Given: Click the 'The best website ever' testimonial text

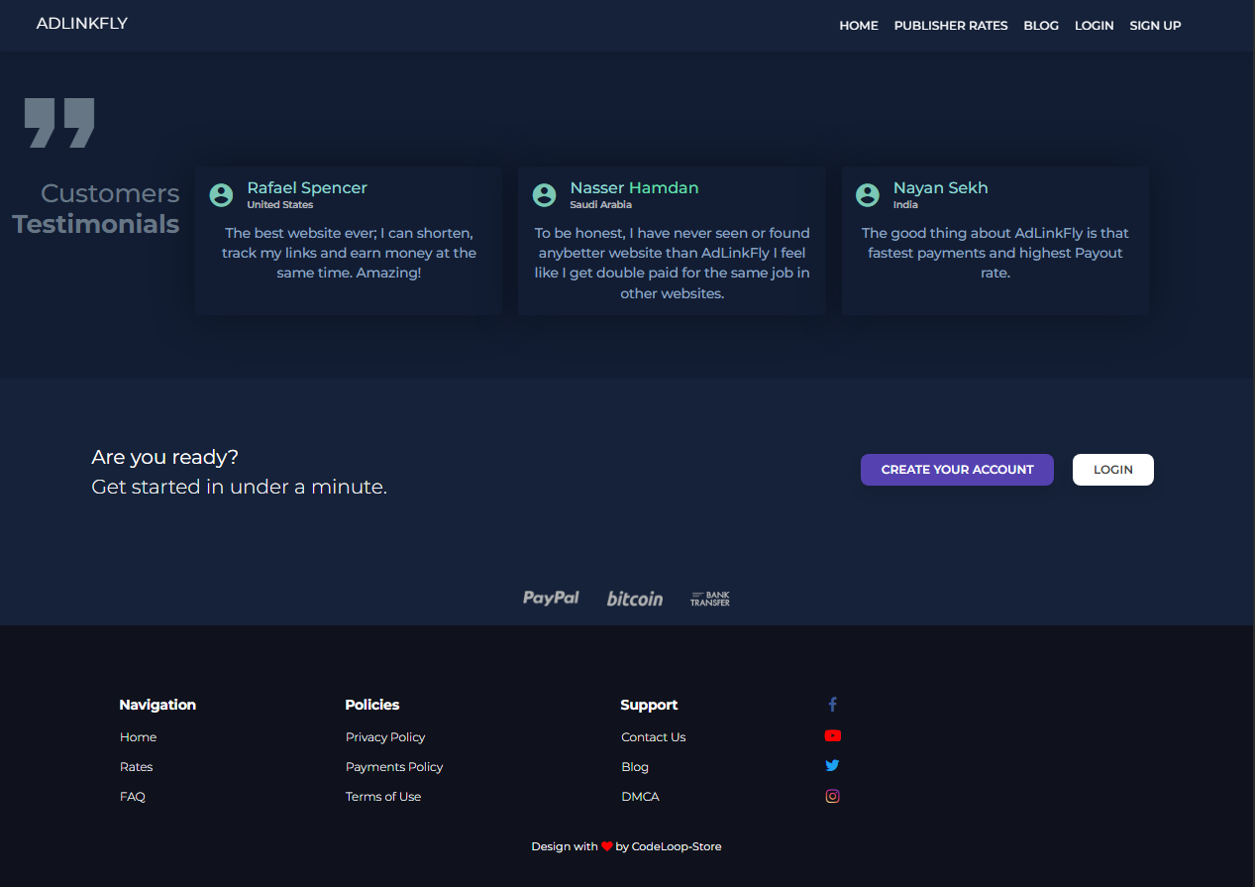Looking at the screenshot, I should (349, 253).
